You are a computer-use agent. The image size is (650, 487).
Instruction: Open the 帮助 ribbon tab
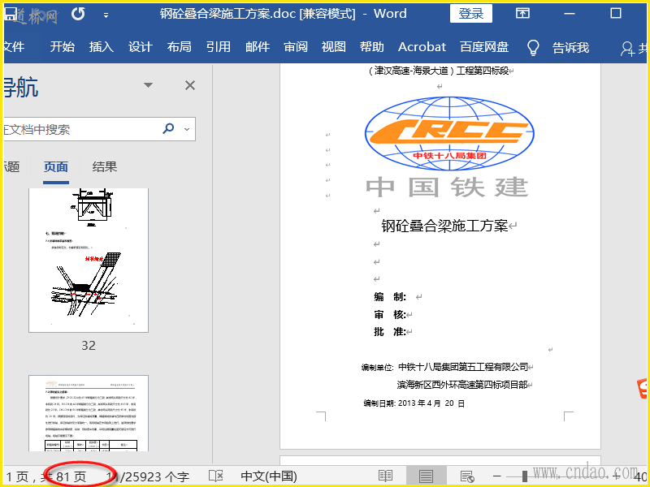pos(372,47)
